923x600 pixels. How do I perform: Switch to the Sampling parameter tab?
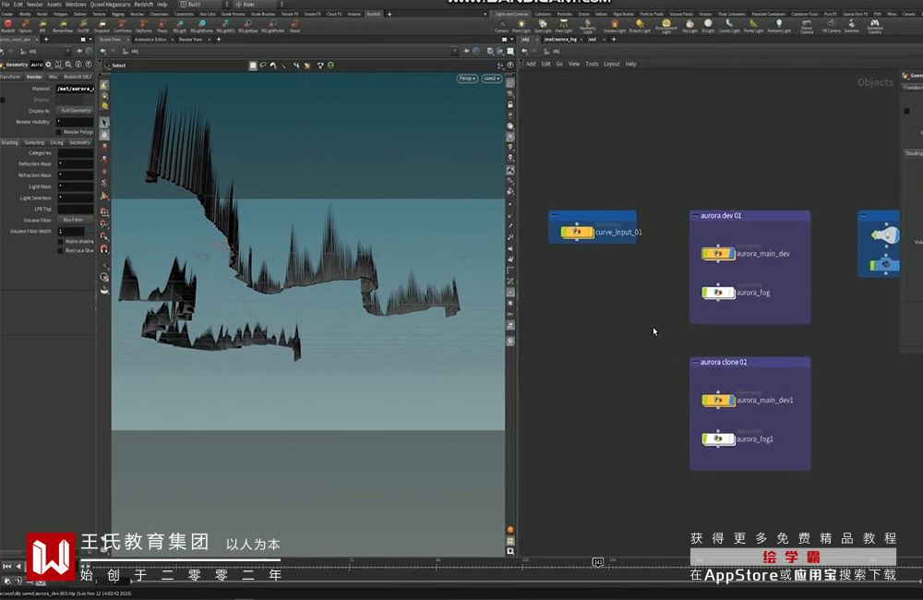click(34, 142)
